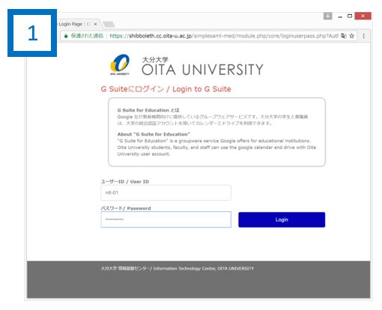Bookmark this page with the star icon

352,36
